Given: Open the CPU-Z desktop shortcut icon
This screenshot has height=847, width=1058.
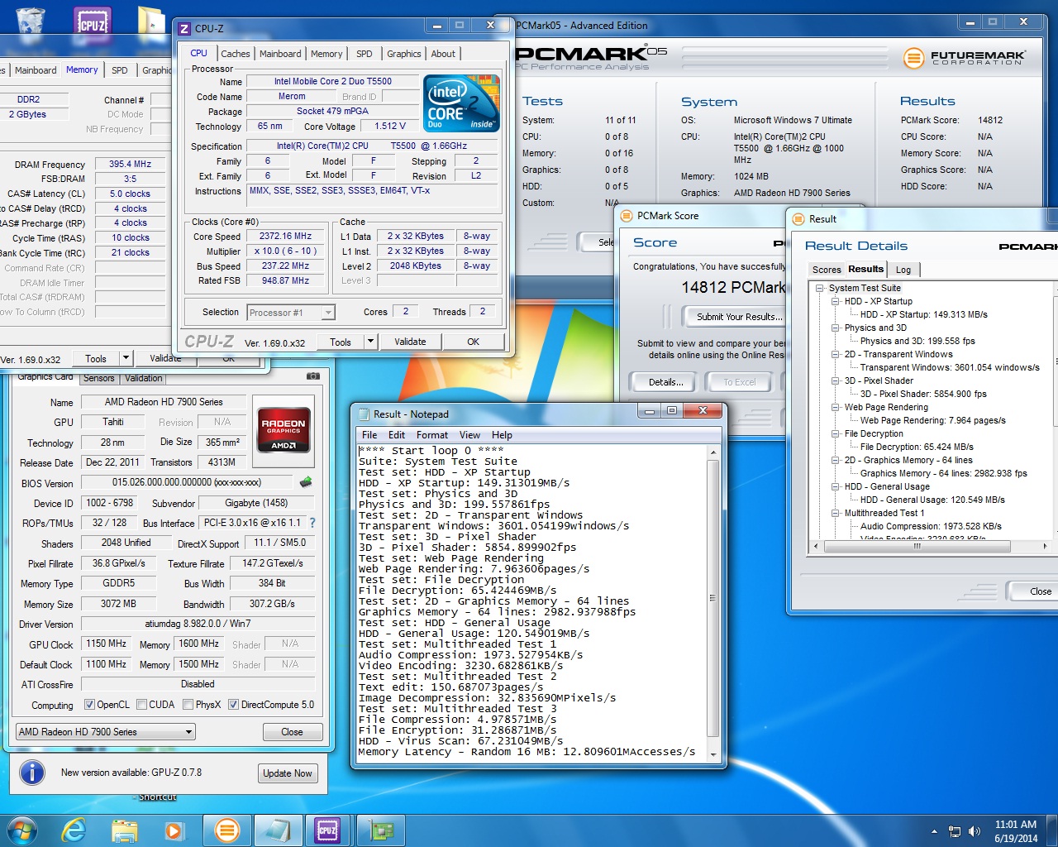Looking at the screenshot, I should click(x=93, y=22).
